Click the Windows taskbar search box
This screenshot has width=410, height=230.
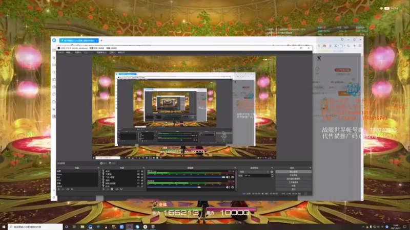35,227
